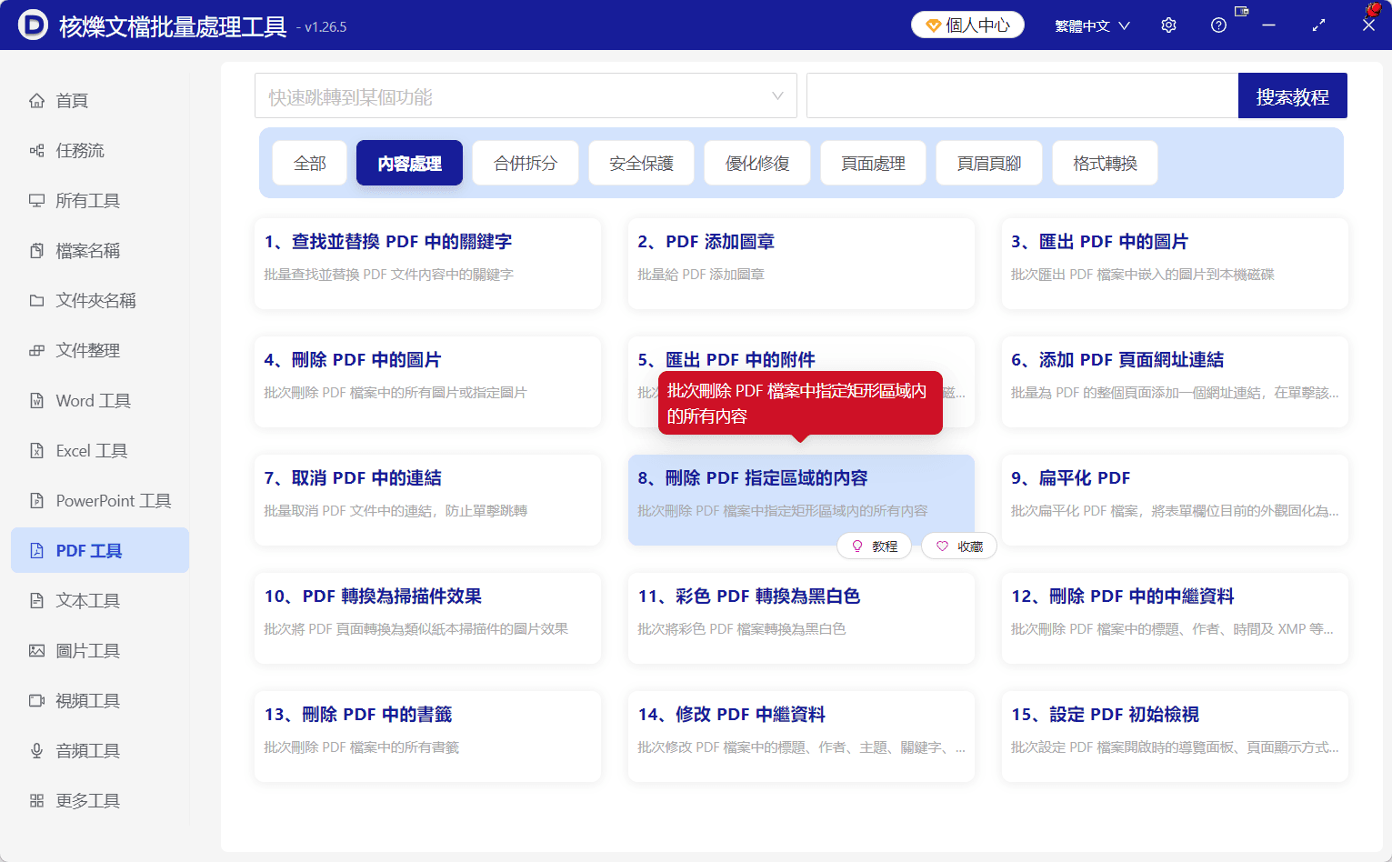This screenshot has width=1392, height=862.
Task: Click the 文本工具 text file icon
Action: point(36,600)
